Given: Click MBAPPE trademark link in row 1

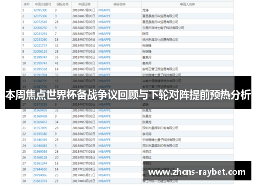Looking at the screenshot, I should click(x=104, y=10).
